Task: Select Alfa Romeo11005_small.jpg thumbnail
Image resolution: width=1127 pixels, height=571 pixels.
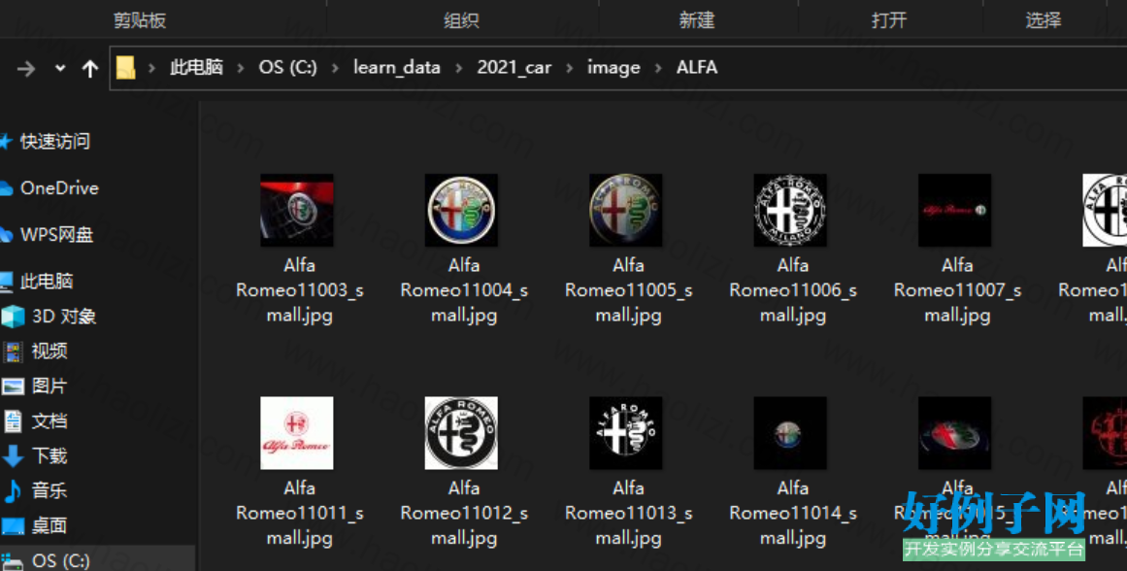Action: pos(626,210)
